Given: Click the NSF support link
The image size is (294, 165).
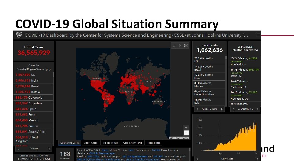Looking at the screenshot, I should (86, 159).
